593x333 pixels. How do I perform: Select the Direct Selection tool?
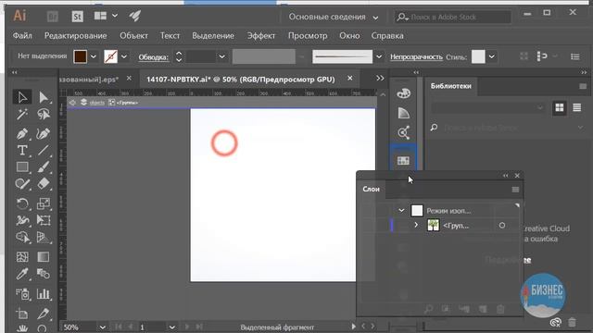tap(44, 97)
